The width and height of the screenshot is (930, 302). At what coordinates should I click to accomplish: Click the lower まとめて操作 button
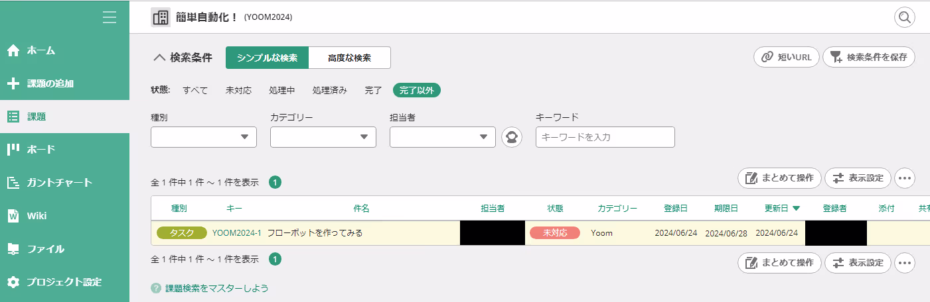tap(779, 263)
